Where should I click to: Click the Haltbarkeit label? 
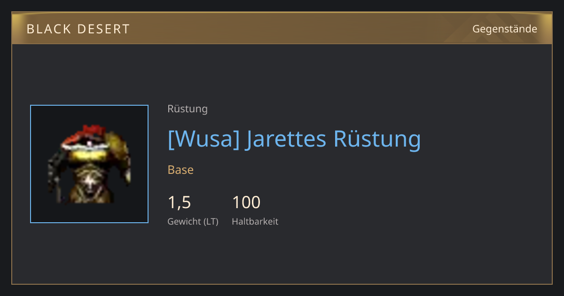pyautogui.click(x=255, y=221)
